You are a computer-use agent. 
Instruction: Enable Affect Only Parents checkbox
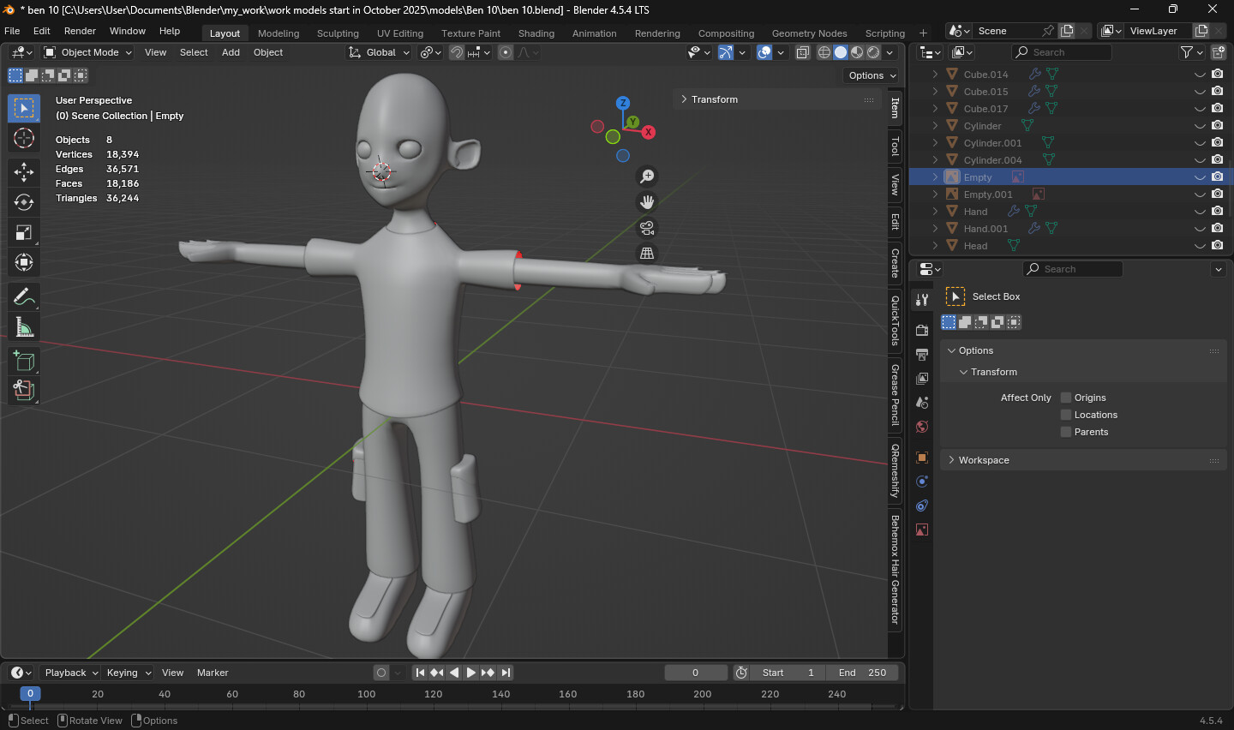click(1066, 432)
